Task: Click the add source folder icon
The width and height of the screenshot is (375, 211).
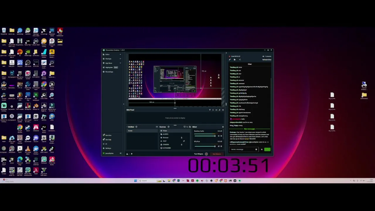Action: [190, 127]
